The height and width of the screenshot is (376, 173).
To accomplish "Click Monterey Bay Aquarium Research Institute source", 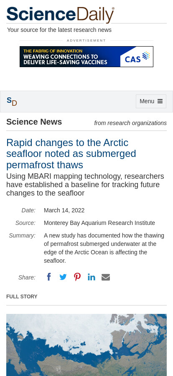I will (99, 223).
